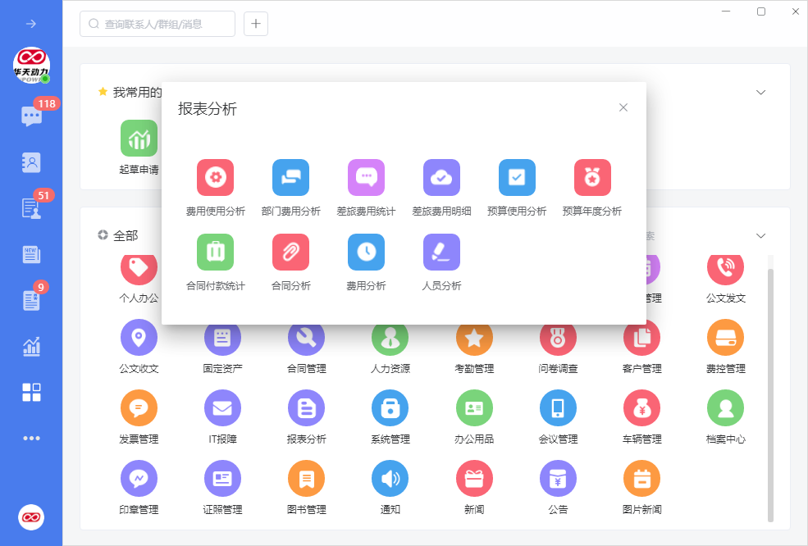This screenshot has height=546, width=808.
Task: Click the plus button beside search
Action: (x=256, y=24)
